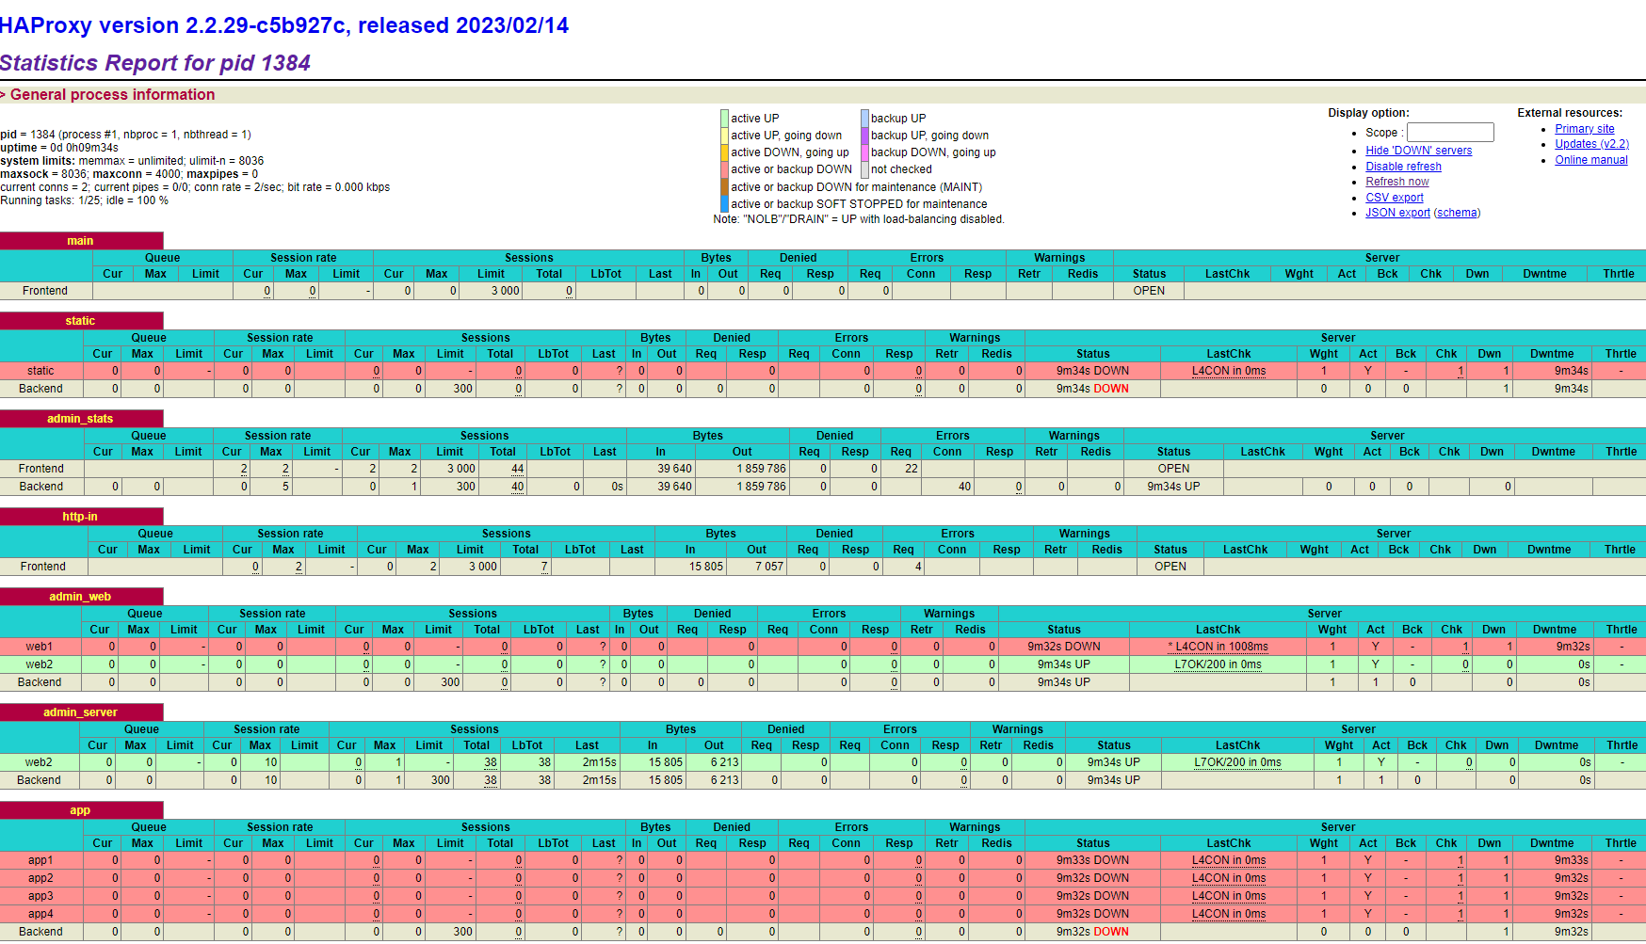Open the Updates (v2.2) link
The height and width of the screenshot is (944, 1646).
[1591, 144]
